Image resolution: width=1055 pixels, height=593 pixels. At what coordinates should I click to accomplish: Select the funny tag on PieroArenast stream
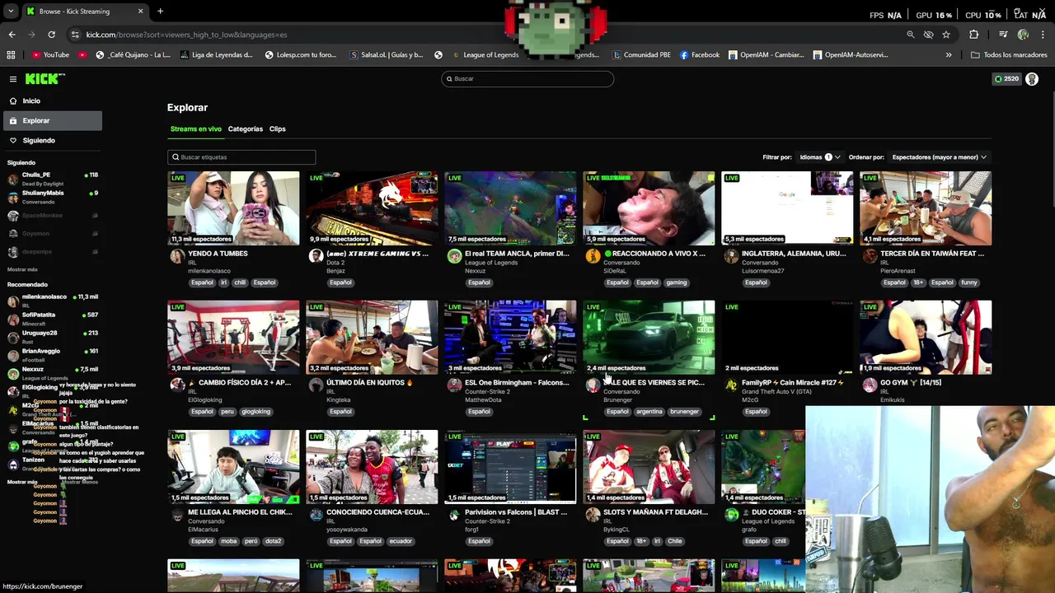[968, 282]
